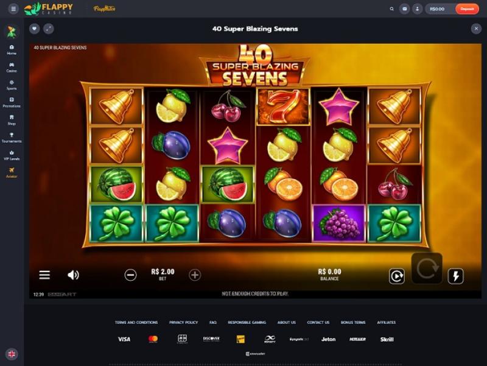Screen dimensions: 487x366
Task: Mute the game sound speaker icon
Action: pos(73,275)
